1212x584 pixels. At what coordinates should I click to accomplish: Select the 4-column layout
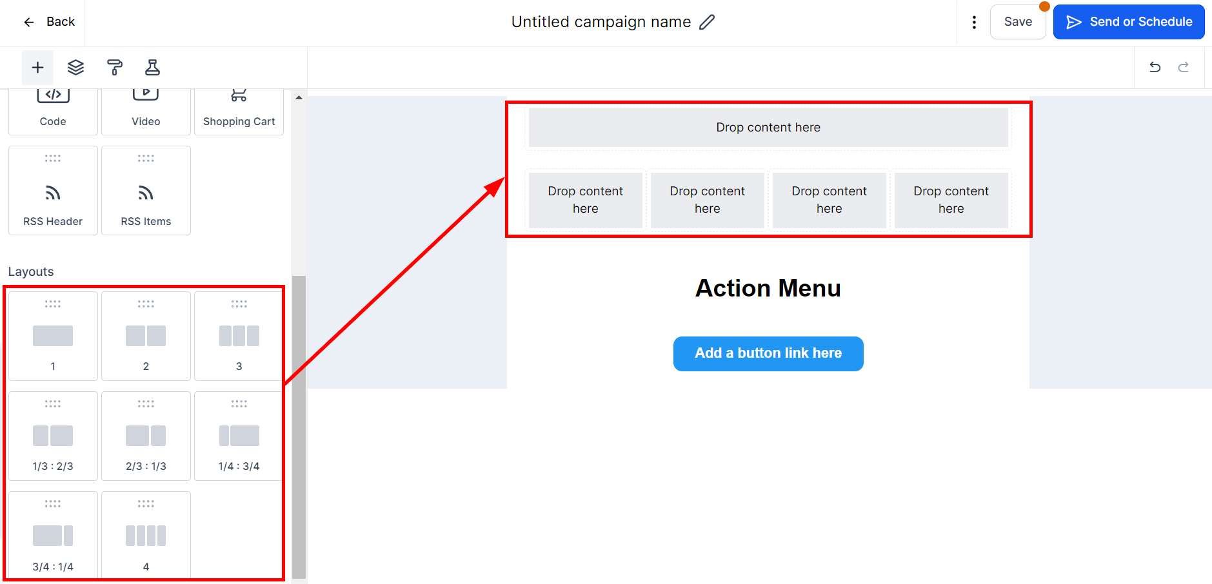click(146, 536)
